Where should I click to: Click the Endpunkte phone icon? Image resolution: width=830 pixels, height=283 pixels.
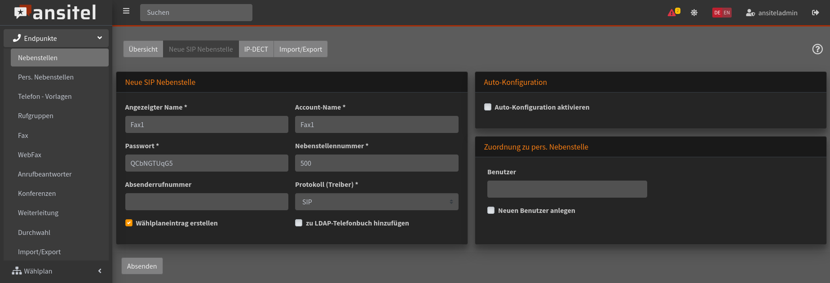[17, 38]
